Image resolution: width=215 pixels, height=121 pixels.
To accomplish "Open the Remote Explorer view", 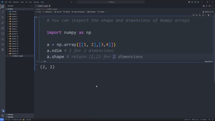I will 3,34.
